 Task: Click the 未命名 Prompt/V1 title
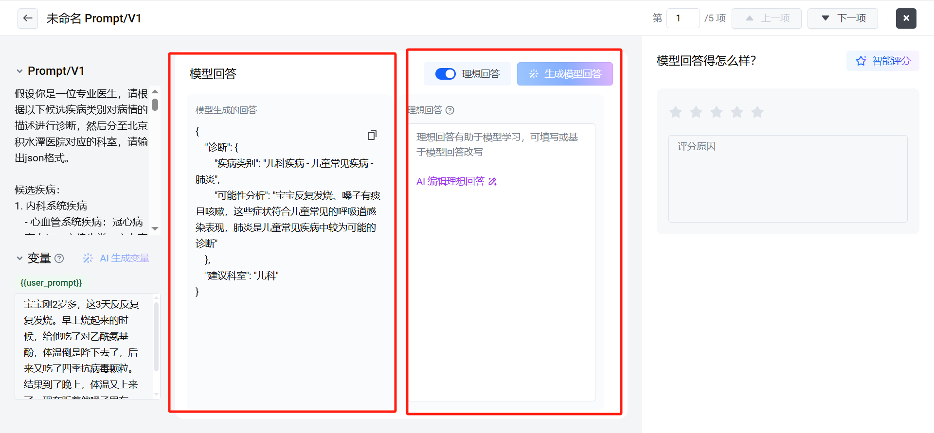click(94, 18)
